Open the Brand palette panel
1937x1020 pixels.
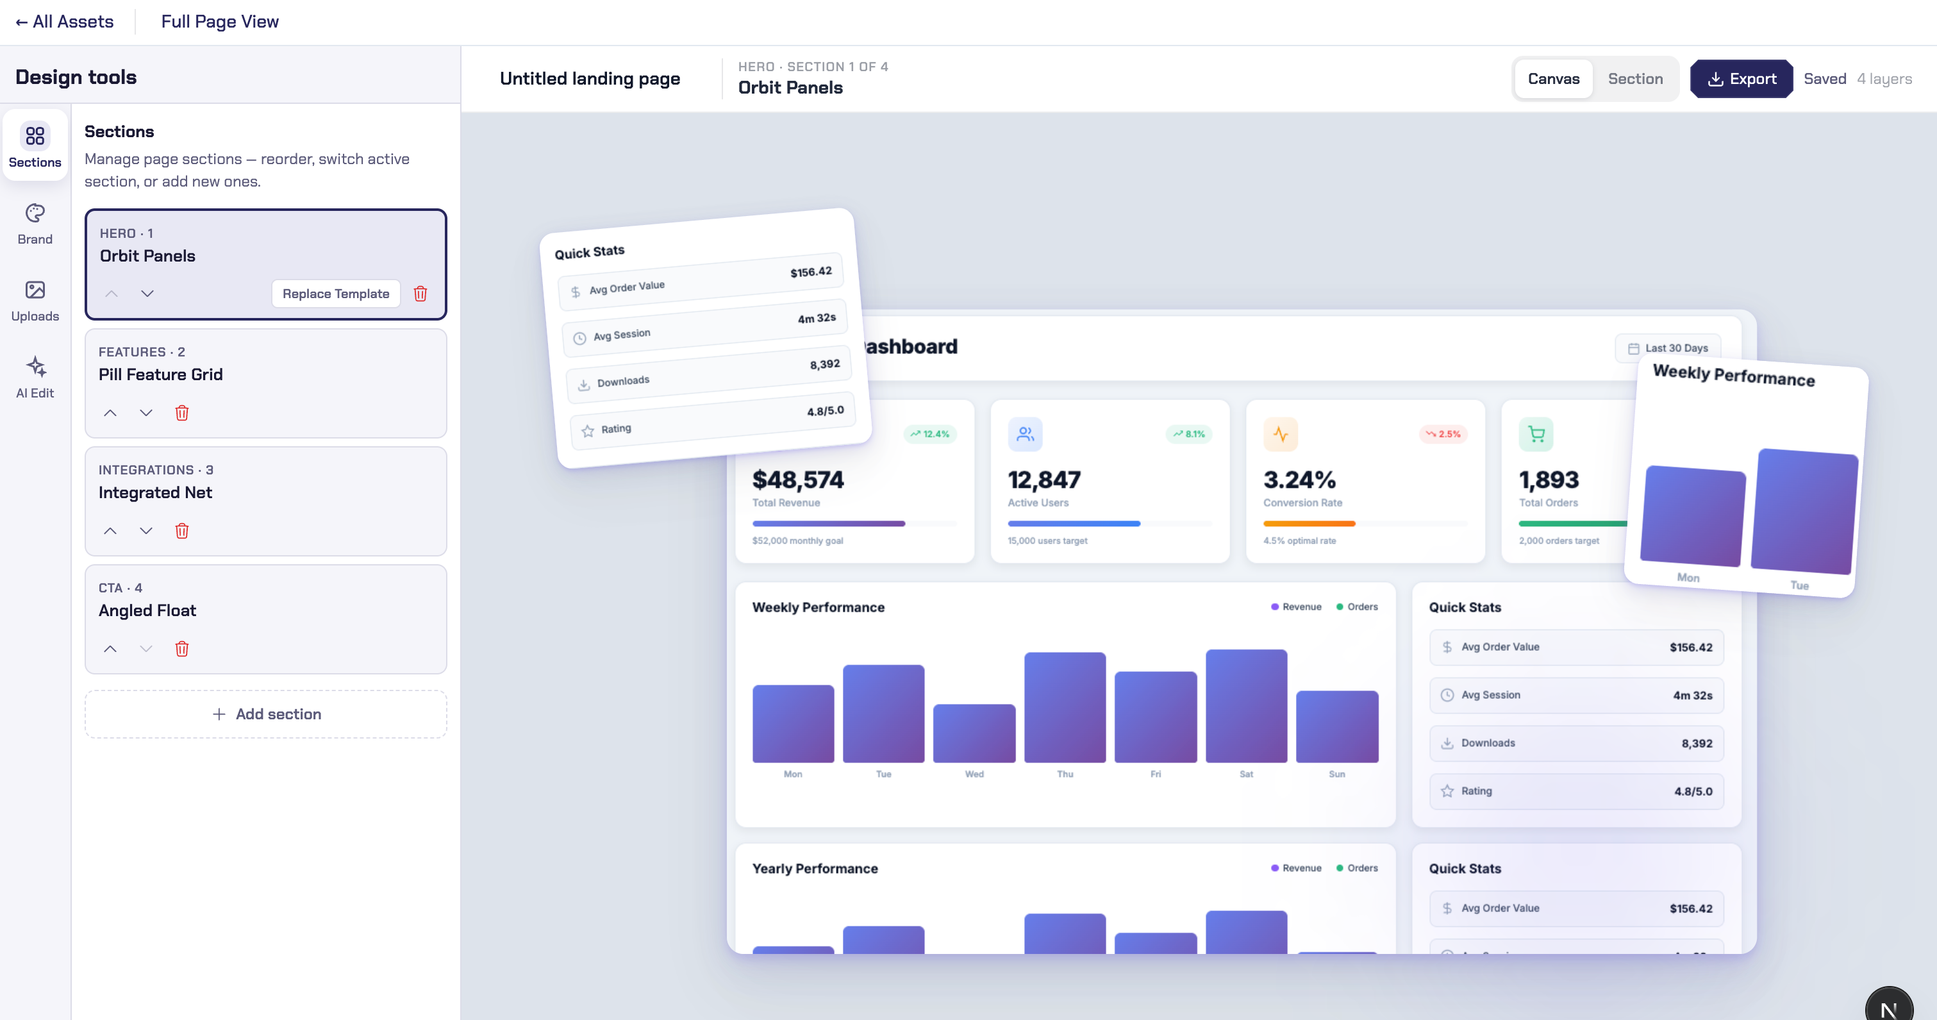(x=35, y=223)
